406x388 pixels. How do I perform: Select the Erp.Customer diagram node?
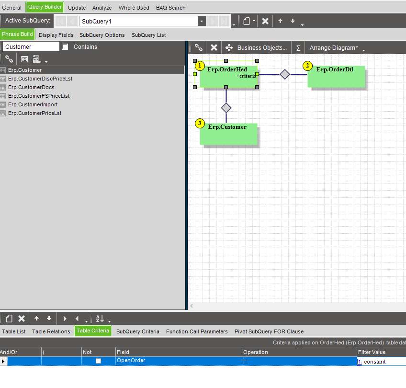pos(229,134)
